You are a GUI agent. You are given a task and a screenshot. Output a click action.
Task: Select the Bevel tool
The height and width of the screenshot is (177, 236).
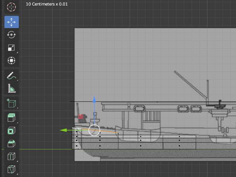click(11, 143)
